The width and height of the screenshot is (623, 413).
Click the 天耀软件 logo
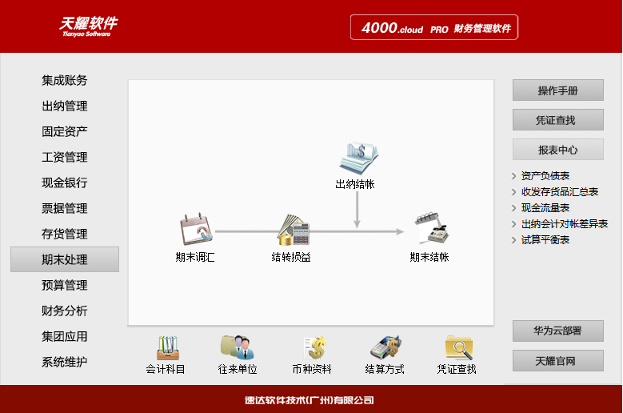(x=88, y=26)
